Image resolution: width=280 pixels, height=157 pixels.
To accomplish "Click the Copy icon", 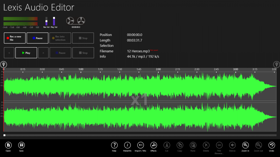I will (180, 145).
